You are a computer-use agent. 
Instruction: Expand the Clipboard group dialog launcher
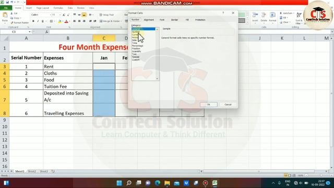[x=28, y=27]
